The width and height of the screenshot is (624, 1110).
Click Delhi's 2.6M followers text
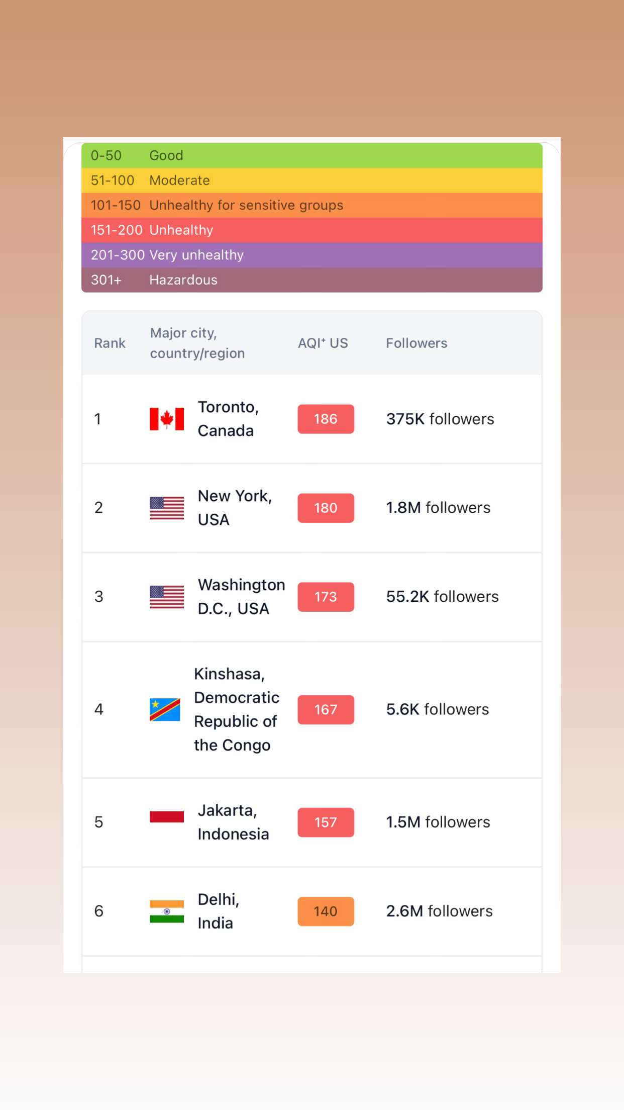440,911
